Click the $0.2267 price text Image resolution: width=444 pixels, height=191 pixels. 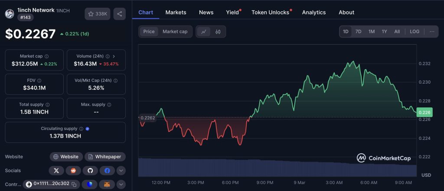coord(30,34)
